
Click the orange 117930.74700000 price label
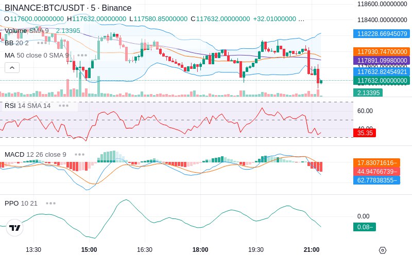382,52
